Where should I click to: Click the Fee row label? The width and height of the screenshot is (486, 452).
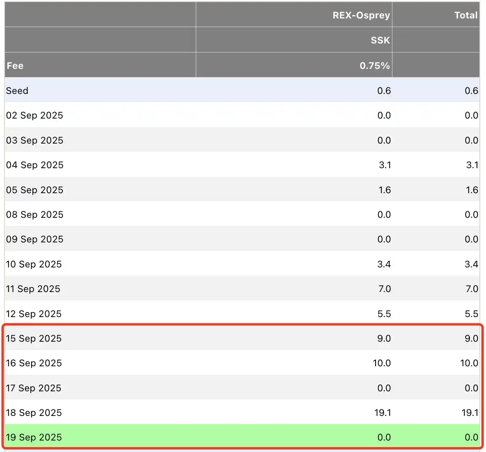coord(15,66)
